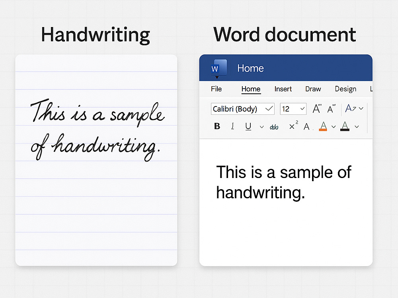398x298 pixels.
Task: Switch to the Insert tab
Action: coord(283,89)
